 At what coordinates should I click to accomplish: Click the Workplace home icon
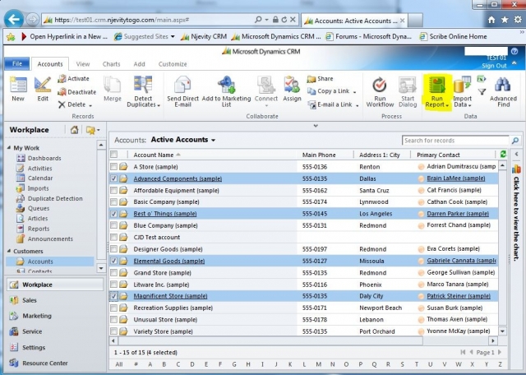click(75, 130)
